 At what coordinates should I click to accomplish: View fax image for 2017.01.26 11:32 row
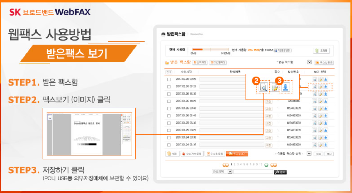pos(314,94)
